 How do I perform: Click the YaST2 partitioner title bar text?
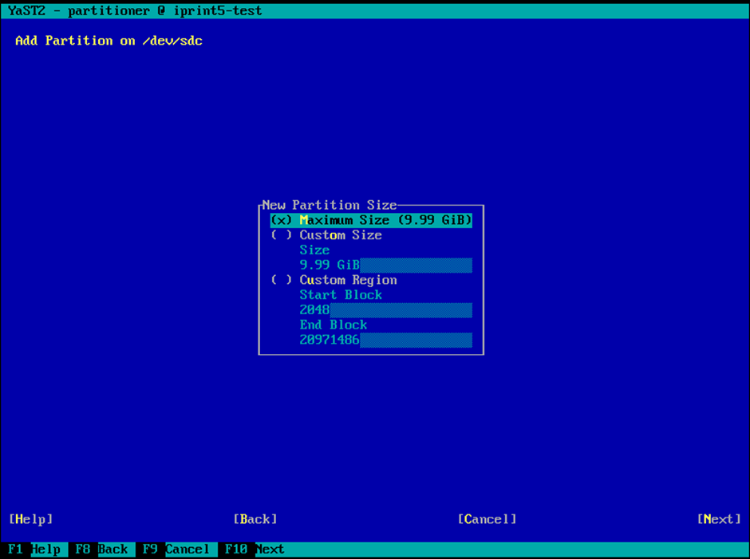134,11
